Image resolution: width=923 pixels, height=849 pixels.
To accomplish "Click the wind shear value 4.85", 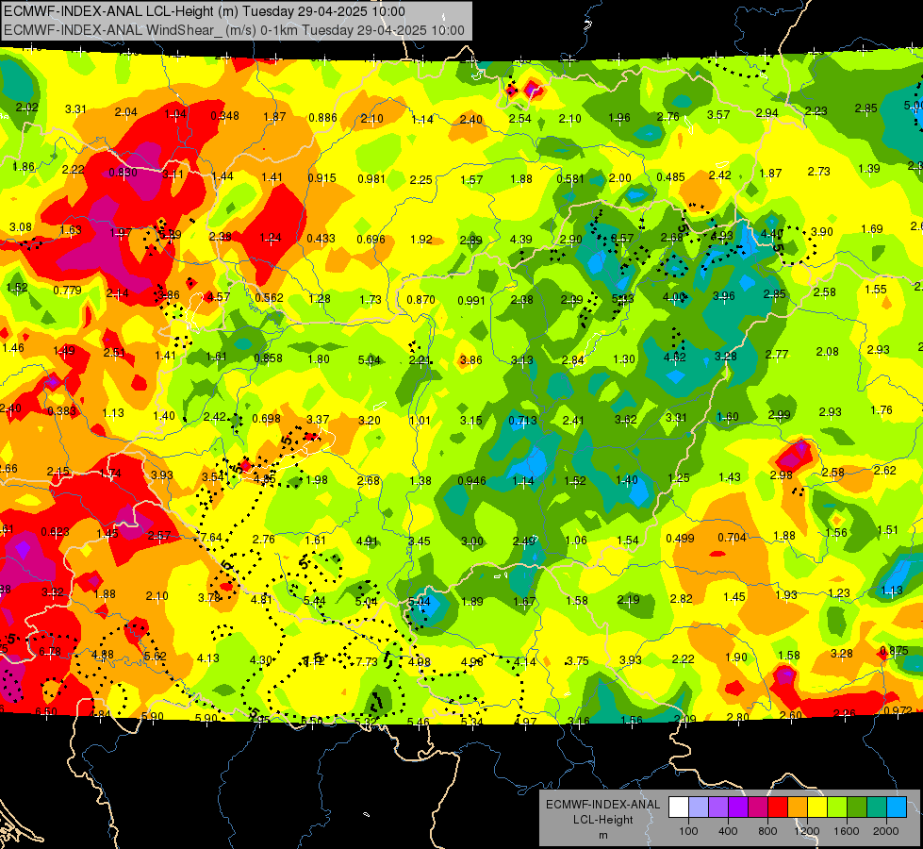I will click(x=264, y=479).
